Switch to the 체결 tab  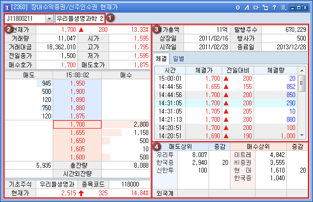coord(161,59)
